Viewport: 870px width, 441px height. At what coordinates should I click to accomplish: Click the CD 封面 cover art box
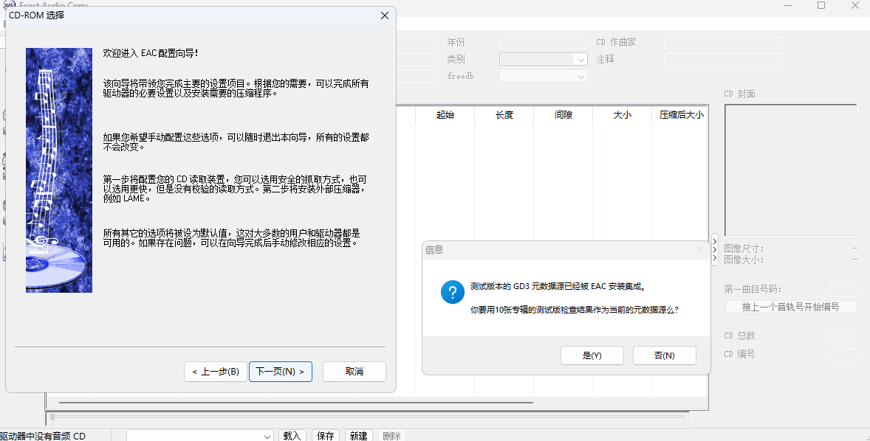pyautogui.click(x=791, y=170)
